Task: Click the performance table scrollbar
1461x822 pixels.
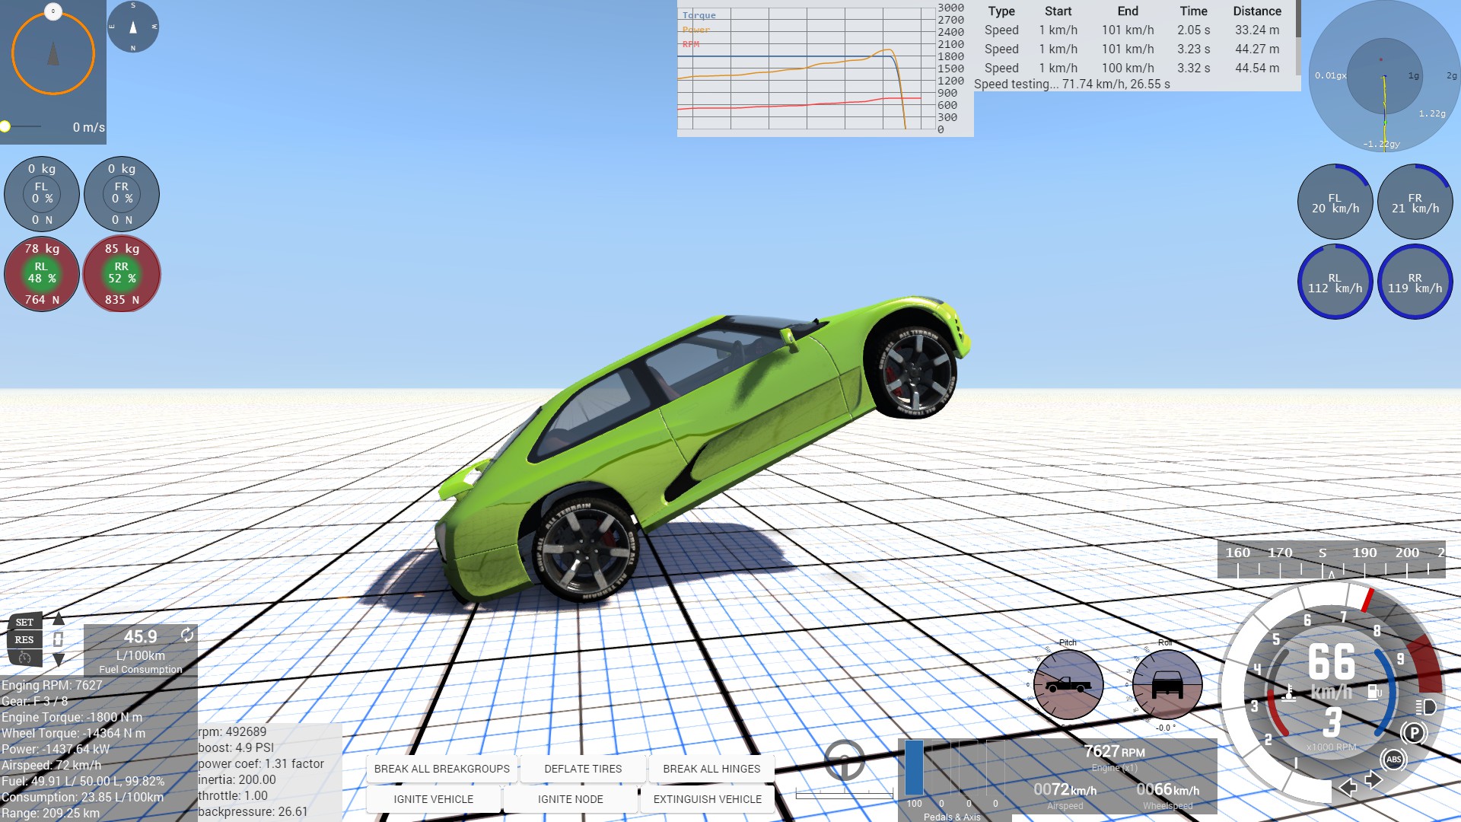Action: click(x=1297, y=19)
